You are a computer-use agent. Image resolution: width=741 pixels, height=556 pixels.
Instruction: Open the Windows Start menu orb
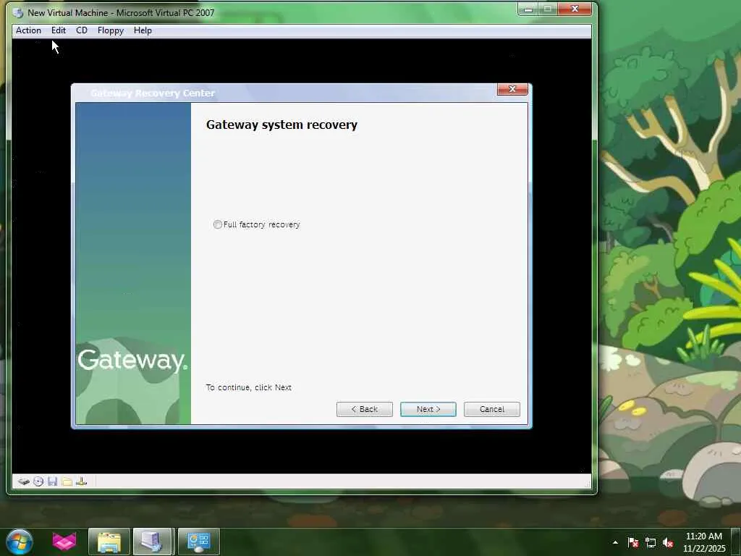[20, 542]
